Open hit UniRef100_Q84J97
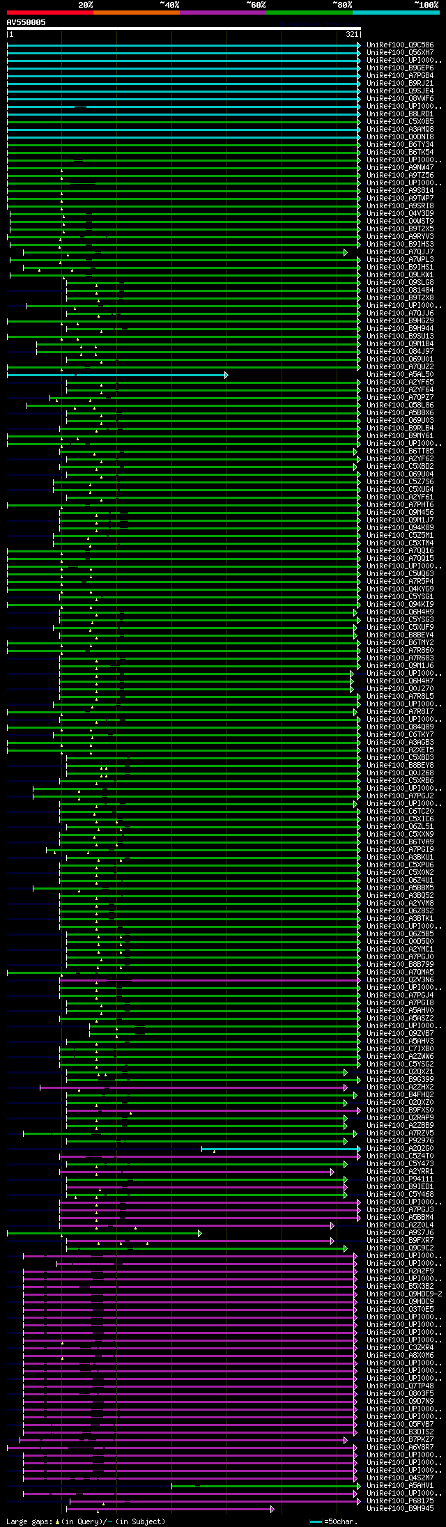 pos(400,352)
